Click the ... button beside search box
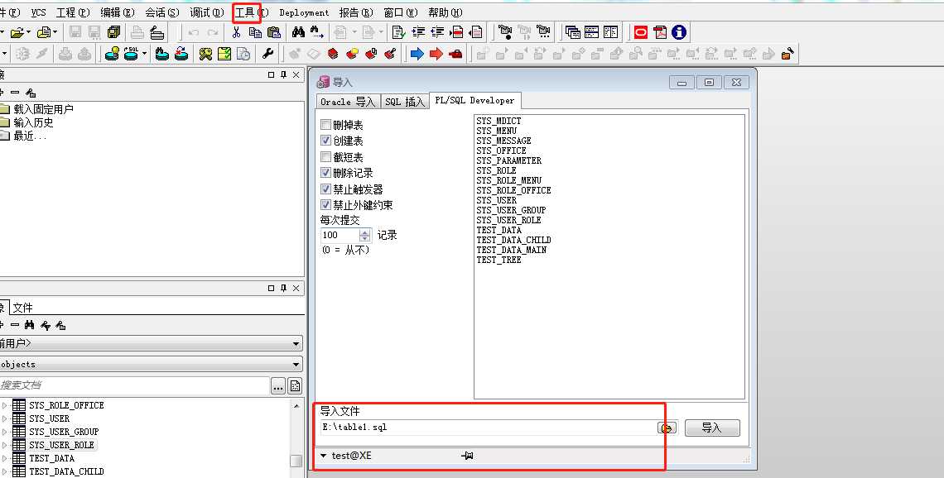This screenshot has height=478, width=944. [277, 386]
